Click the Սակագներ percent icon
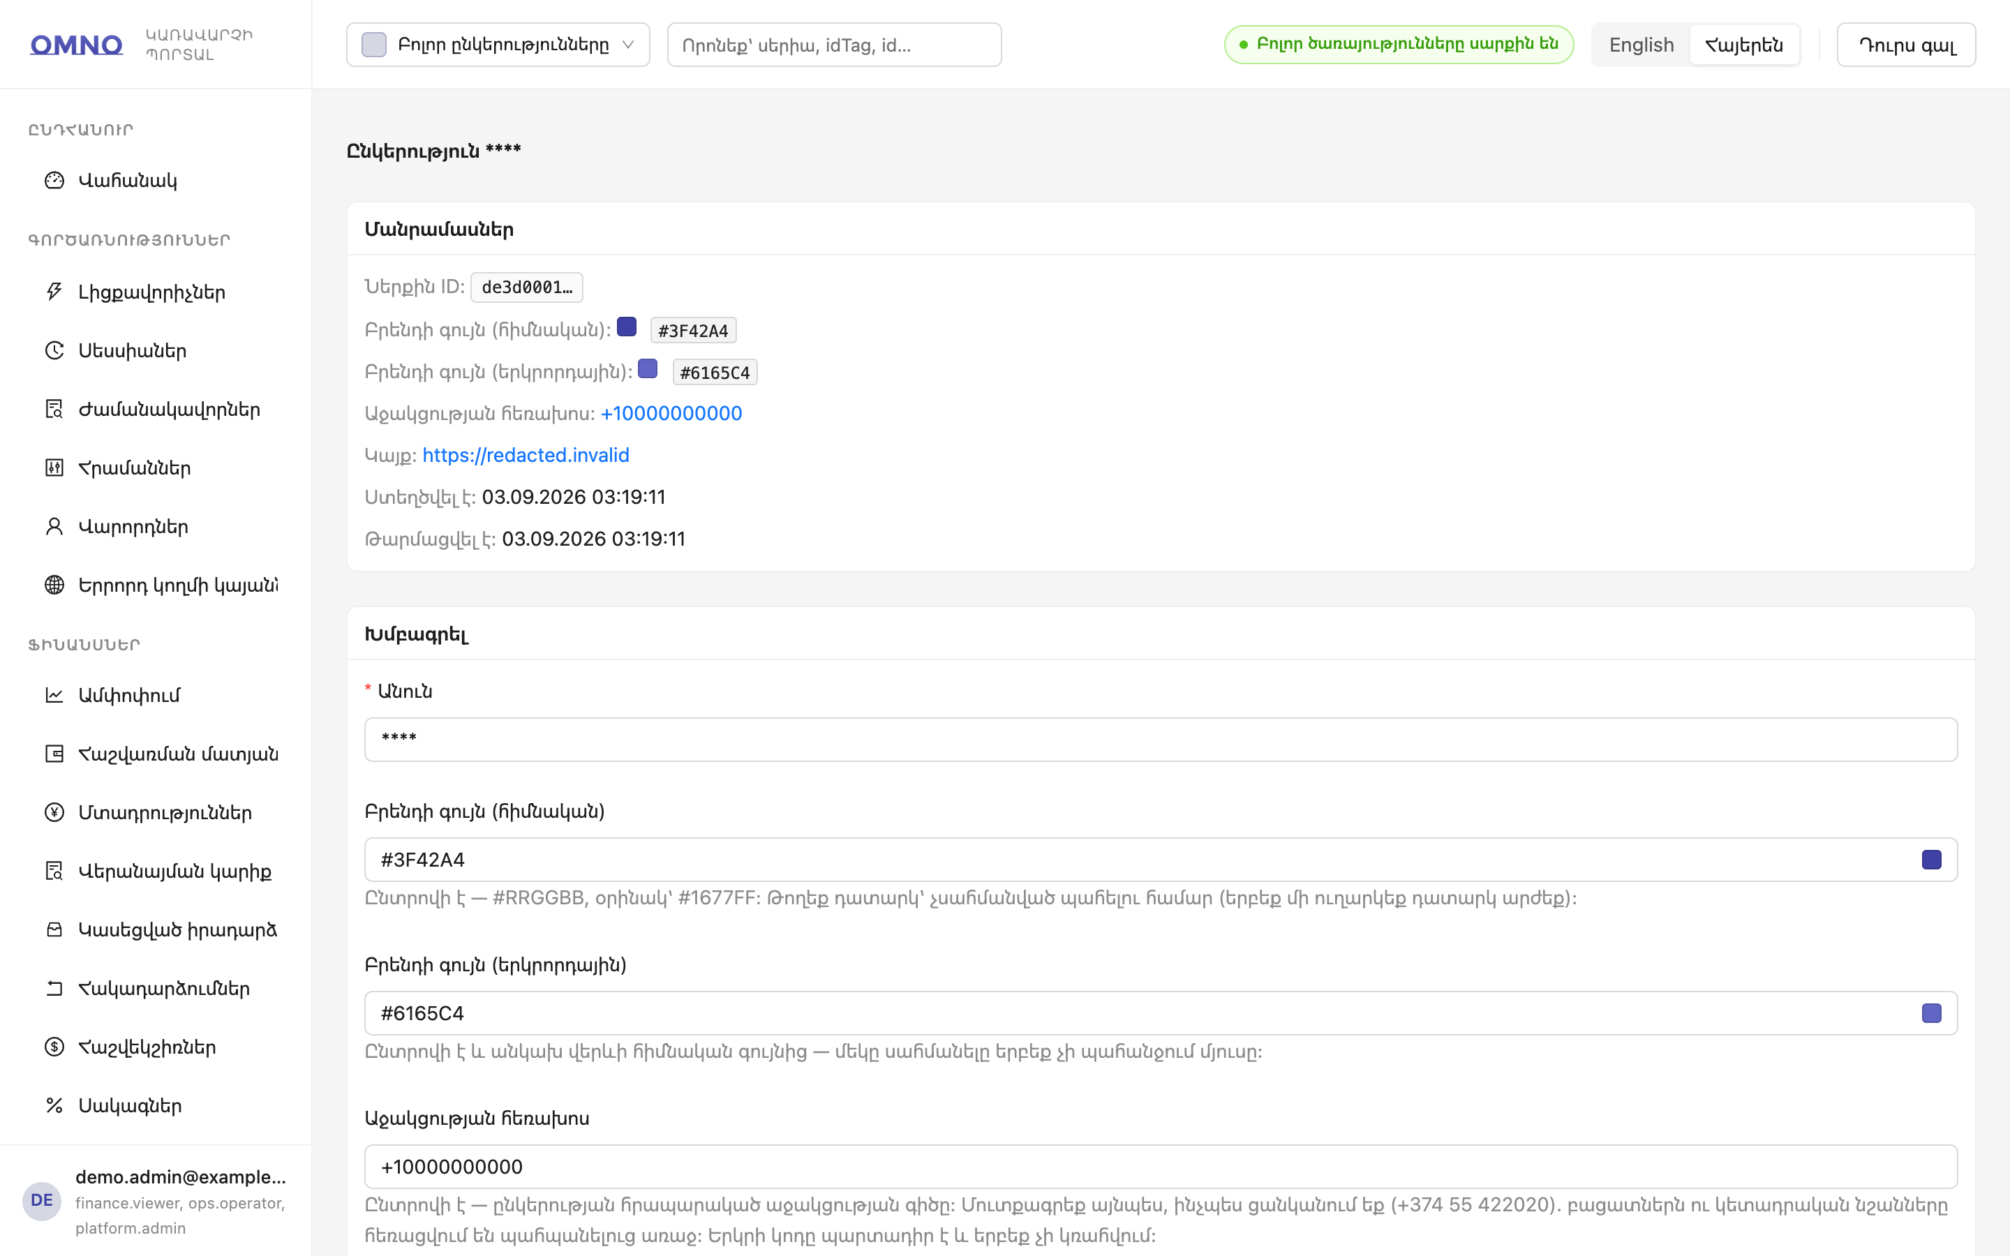Image resolution: width=2010 pixels, height=1256 pixels. (54, 1105)
